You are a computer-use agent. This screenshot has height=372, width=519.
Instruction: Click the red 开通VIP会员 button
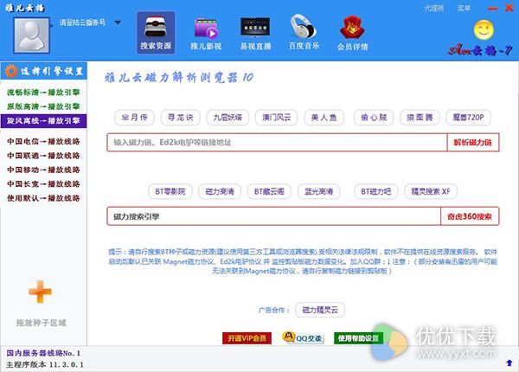pos(247,338)
